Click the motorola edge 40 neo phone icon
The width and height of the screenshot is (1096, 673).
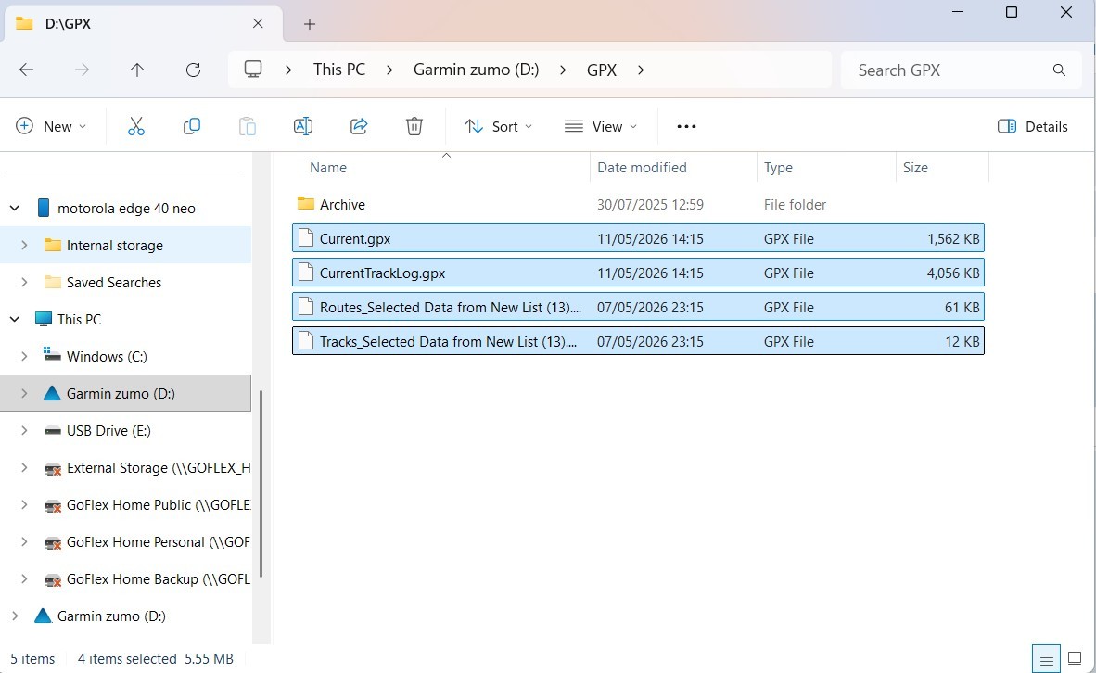coord(44,209)
